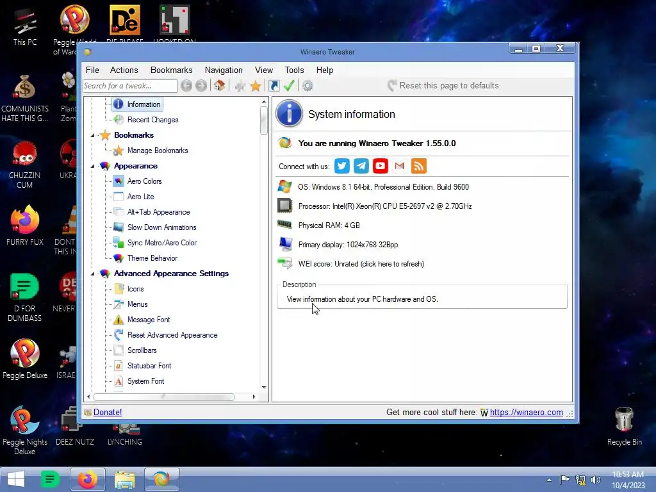Viewport: 656px width, 492px height.
Task: Click Reset this page to defaults
Action: [x=443, y=86]
